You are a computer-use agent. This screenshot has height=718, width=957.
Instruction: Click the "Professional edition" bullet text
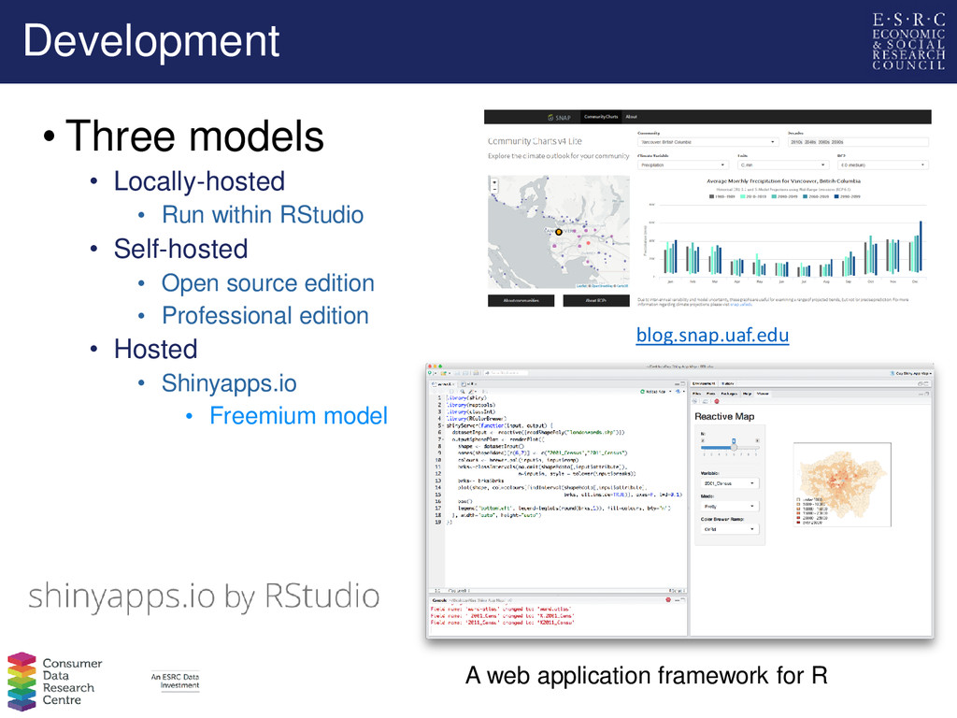click(265, 316)
